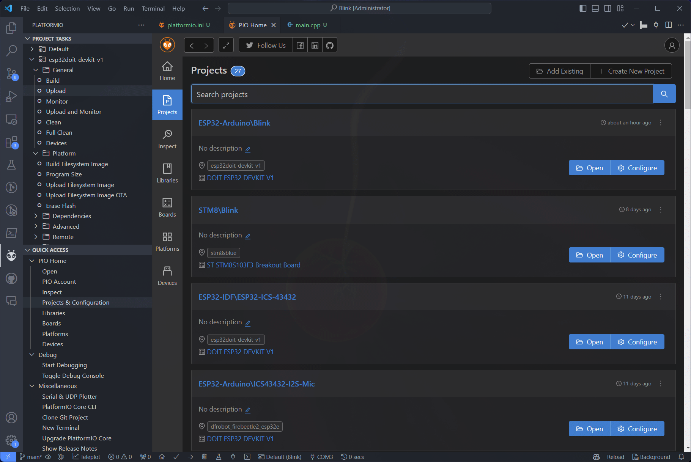Viewport: 691px width, 462px height.
Task: Collapse the Debug group in Quick Access
Action: [32, 355]
